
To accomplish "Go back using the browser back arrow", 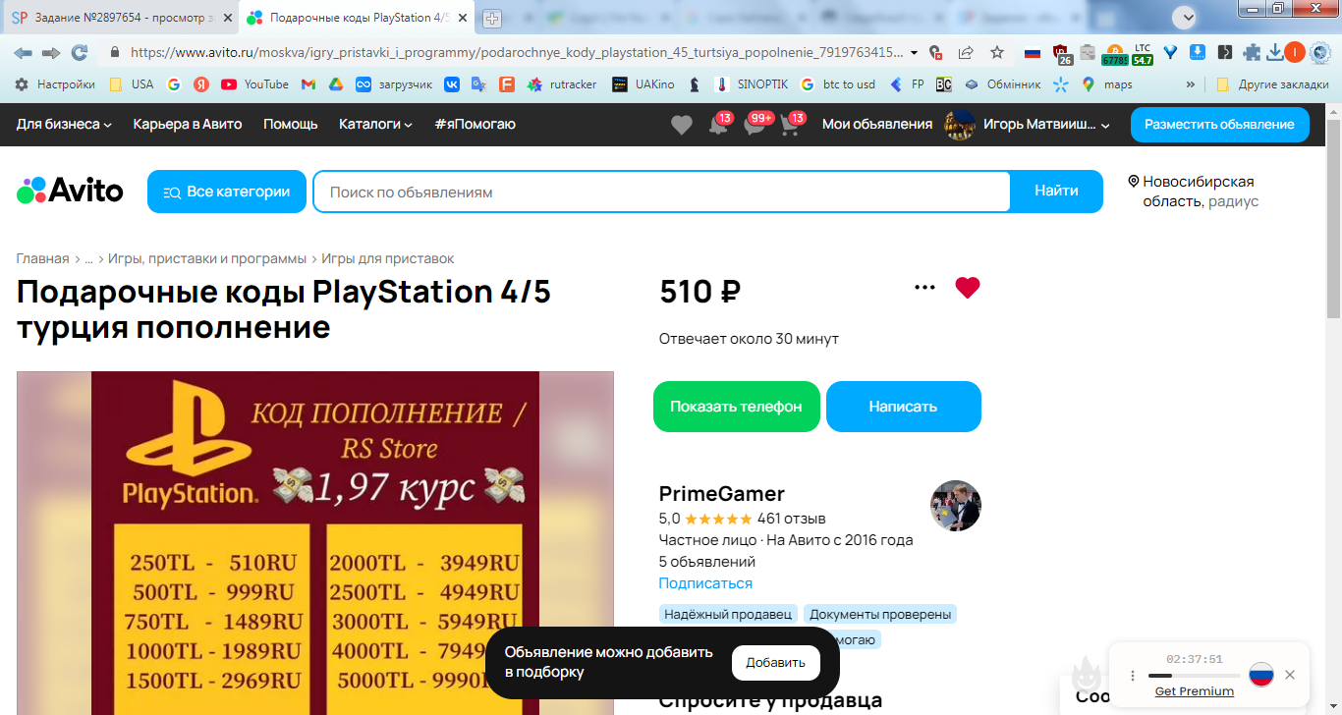I will pos(23,52).
